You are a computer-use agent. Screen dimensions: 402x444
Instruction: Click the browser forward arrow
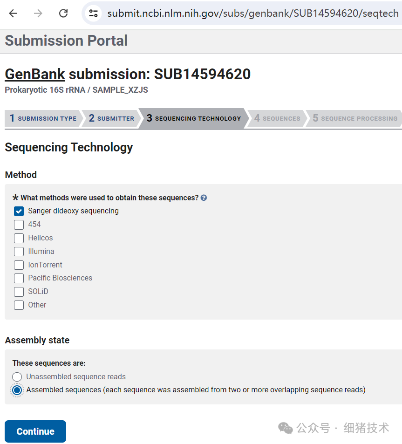tap(38, 14)
